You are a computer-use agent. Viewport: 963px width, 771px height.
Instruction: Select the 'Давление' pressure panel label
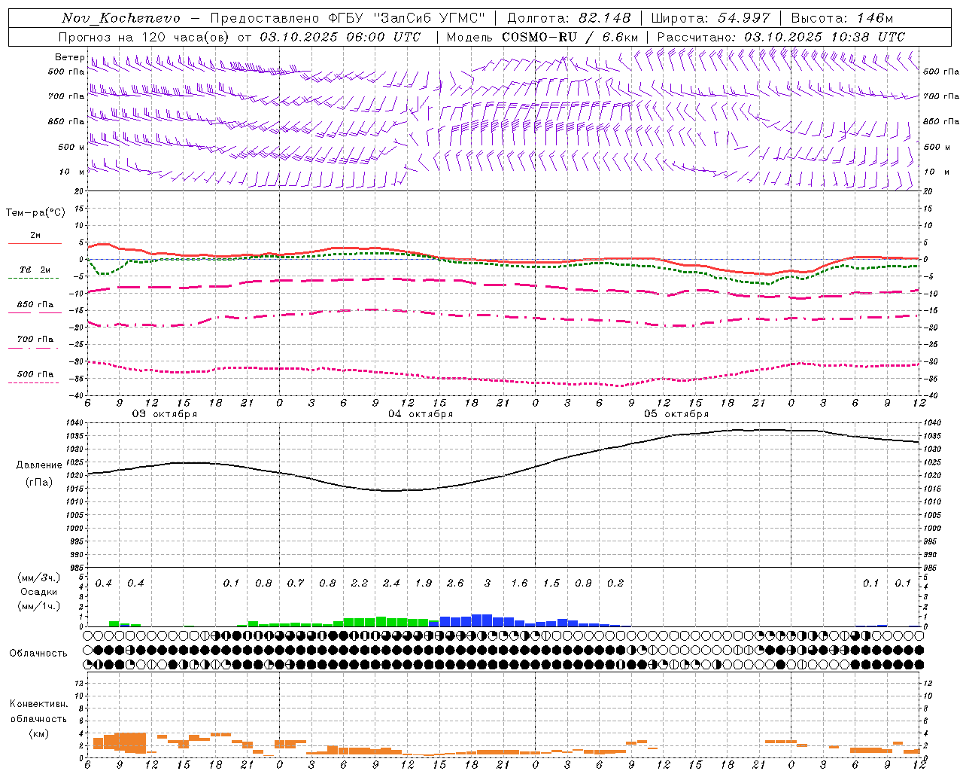pyautogui.click(x=39, y=465)
